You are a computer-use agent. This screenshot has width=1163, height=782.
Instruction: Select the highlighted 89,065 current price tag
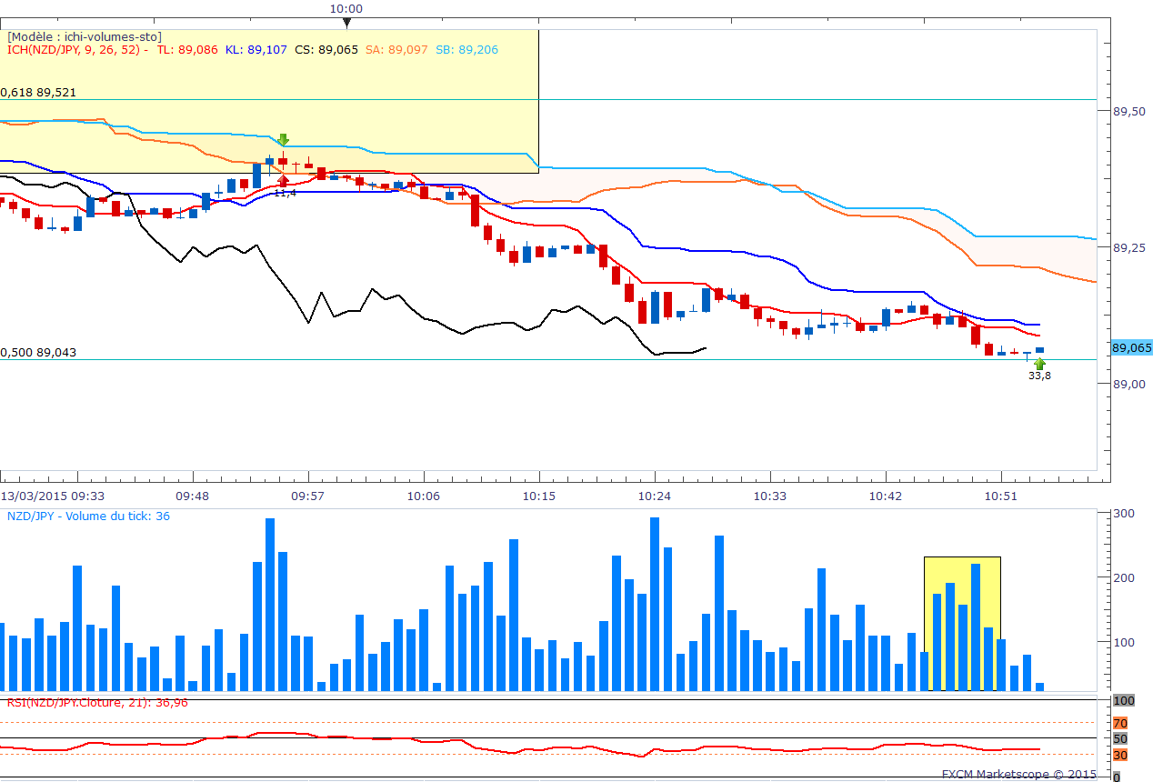click(1131, 347)
